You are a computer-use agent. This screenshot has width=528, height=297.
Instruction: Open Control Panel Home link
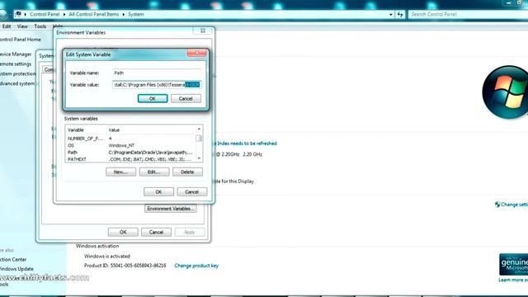coord(20,40)
